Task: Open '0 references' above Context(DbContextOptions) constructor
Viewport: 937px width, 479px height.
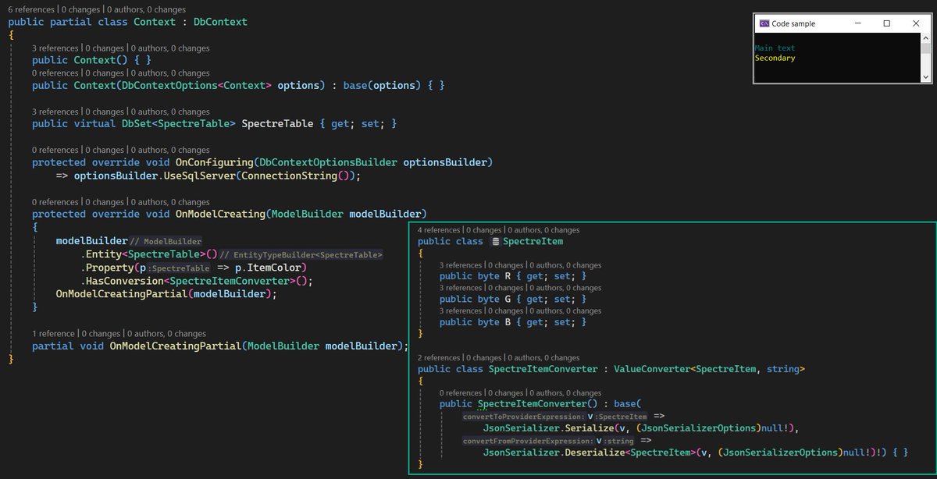Action: 55,73
